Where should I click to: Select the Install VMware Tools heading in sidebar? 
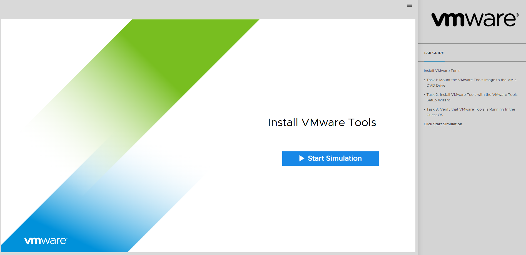[442, 71]
